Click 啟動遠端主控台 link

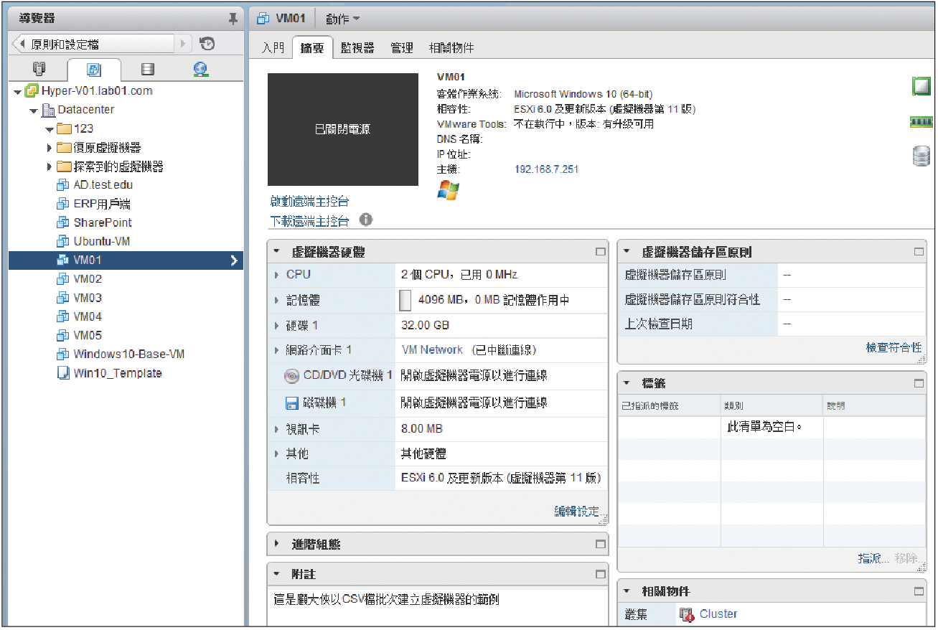(x=309, y=202)
